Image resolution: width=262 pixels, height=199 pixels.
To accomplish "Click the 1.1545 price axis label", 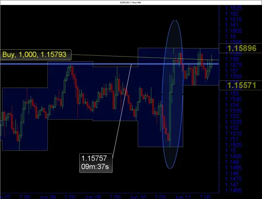I will coord(233,99).
